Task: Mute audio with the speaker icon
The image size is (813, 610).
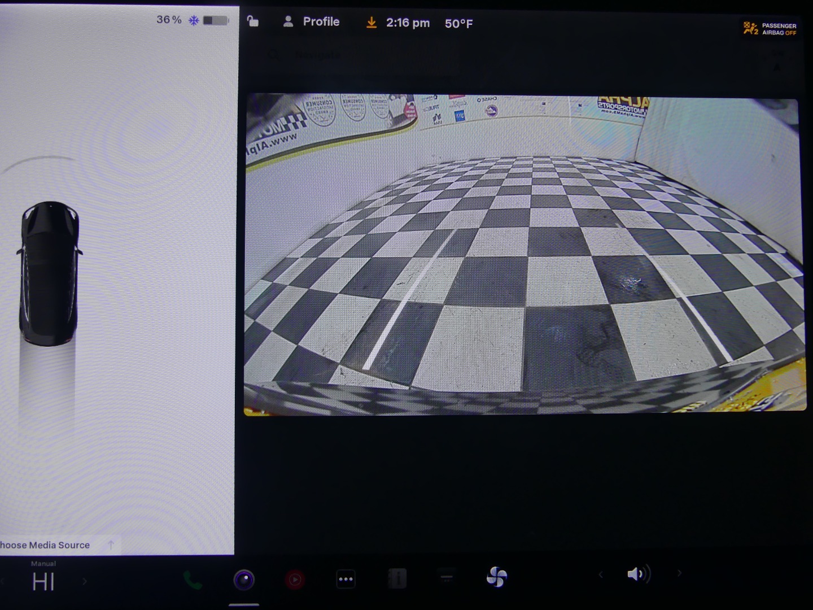Action: pyautogui.click(x=638, y=574)
